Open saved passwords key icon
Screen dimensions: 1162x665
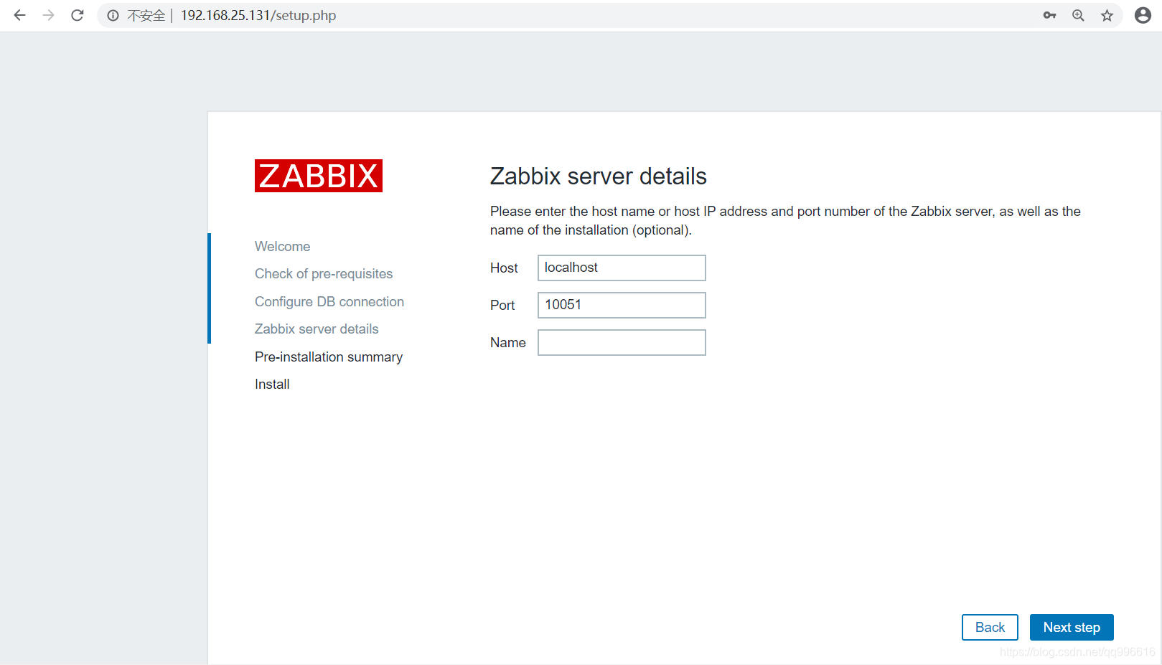tap(1049, 15)
